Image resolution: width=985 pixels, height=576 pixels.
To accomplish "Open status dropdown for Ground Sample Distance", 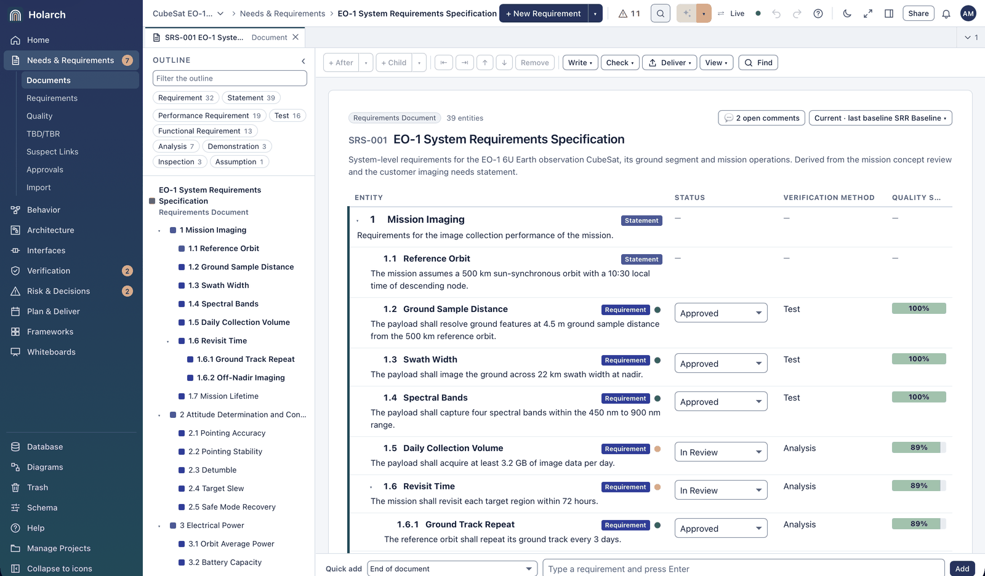I will point(721,313).
